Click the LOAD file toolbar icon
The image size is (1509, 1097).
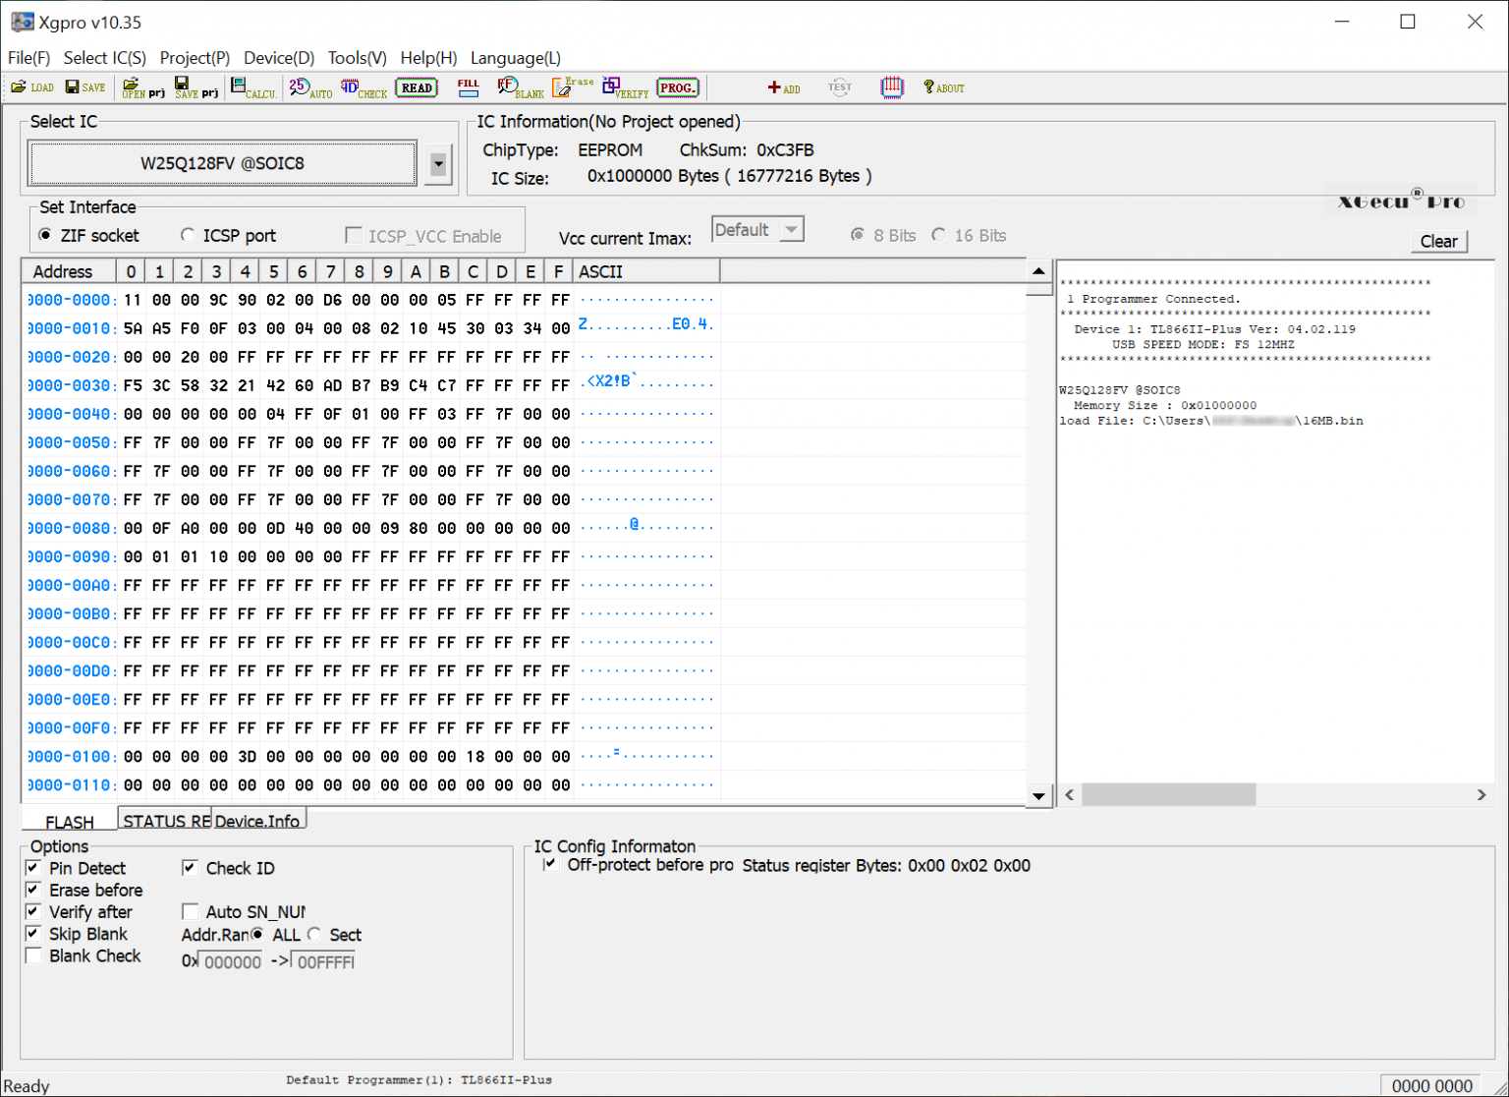click(31, 87)
